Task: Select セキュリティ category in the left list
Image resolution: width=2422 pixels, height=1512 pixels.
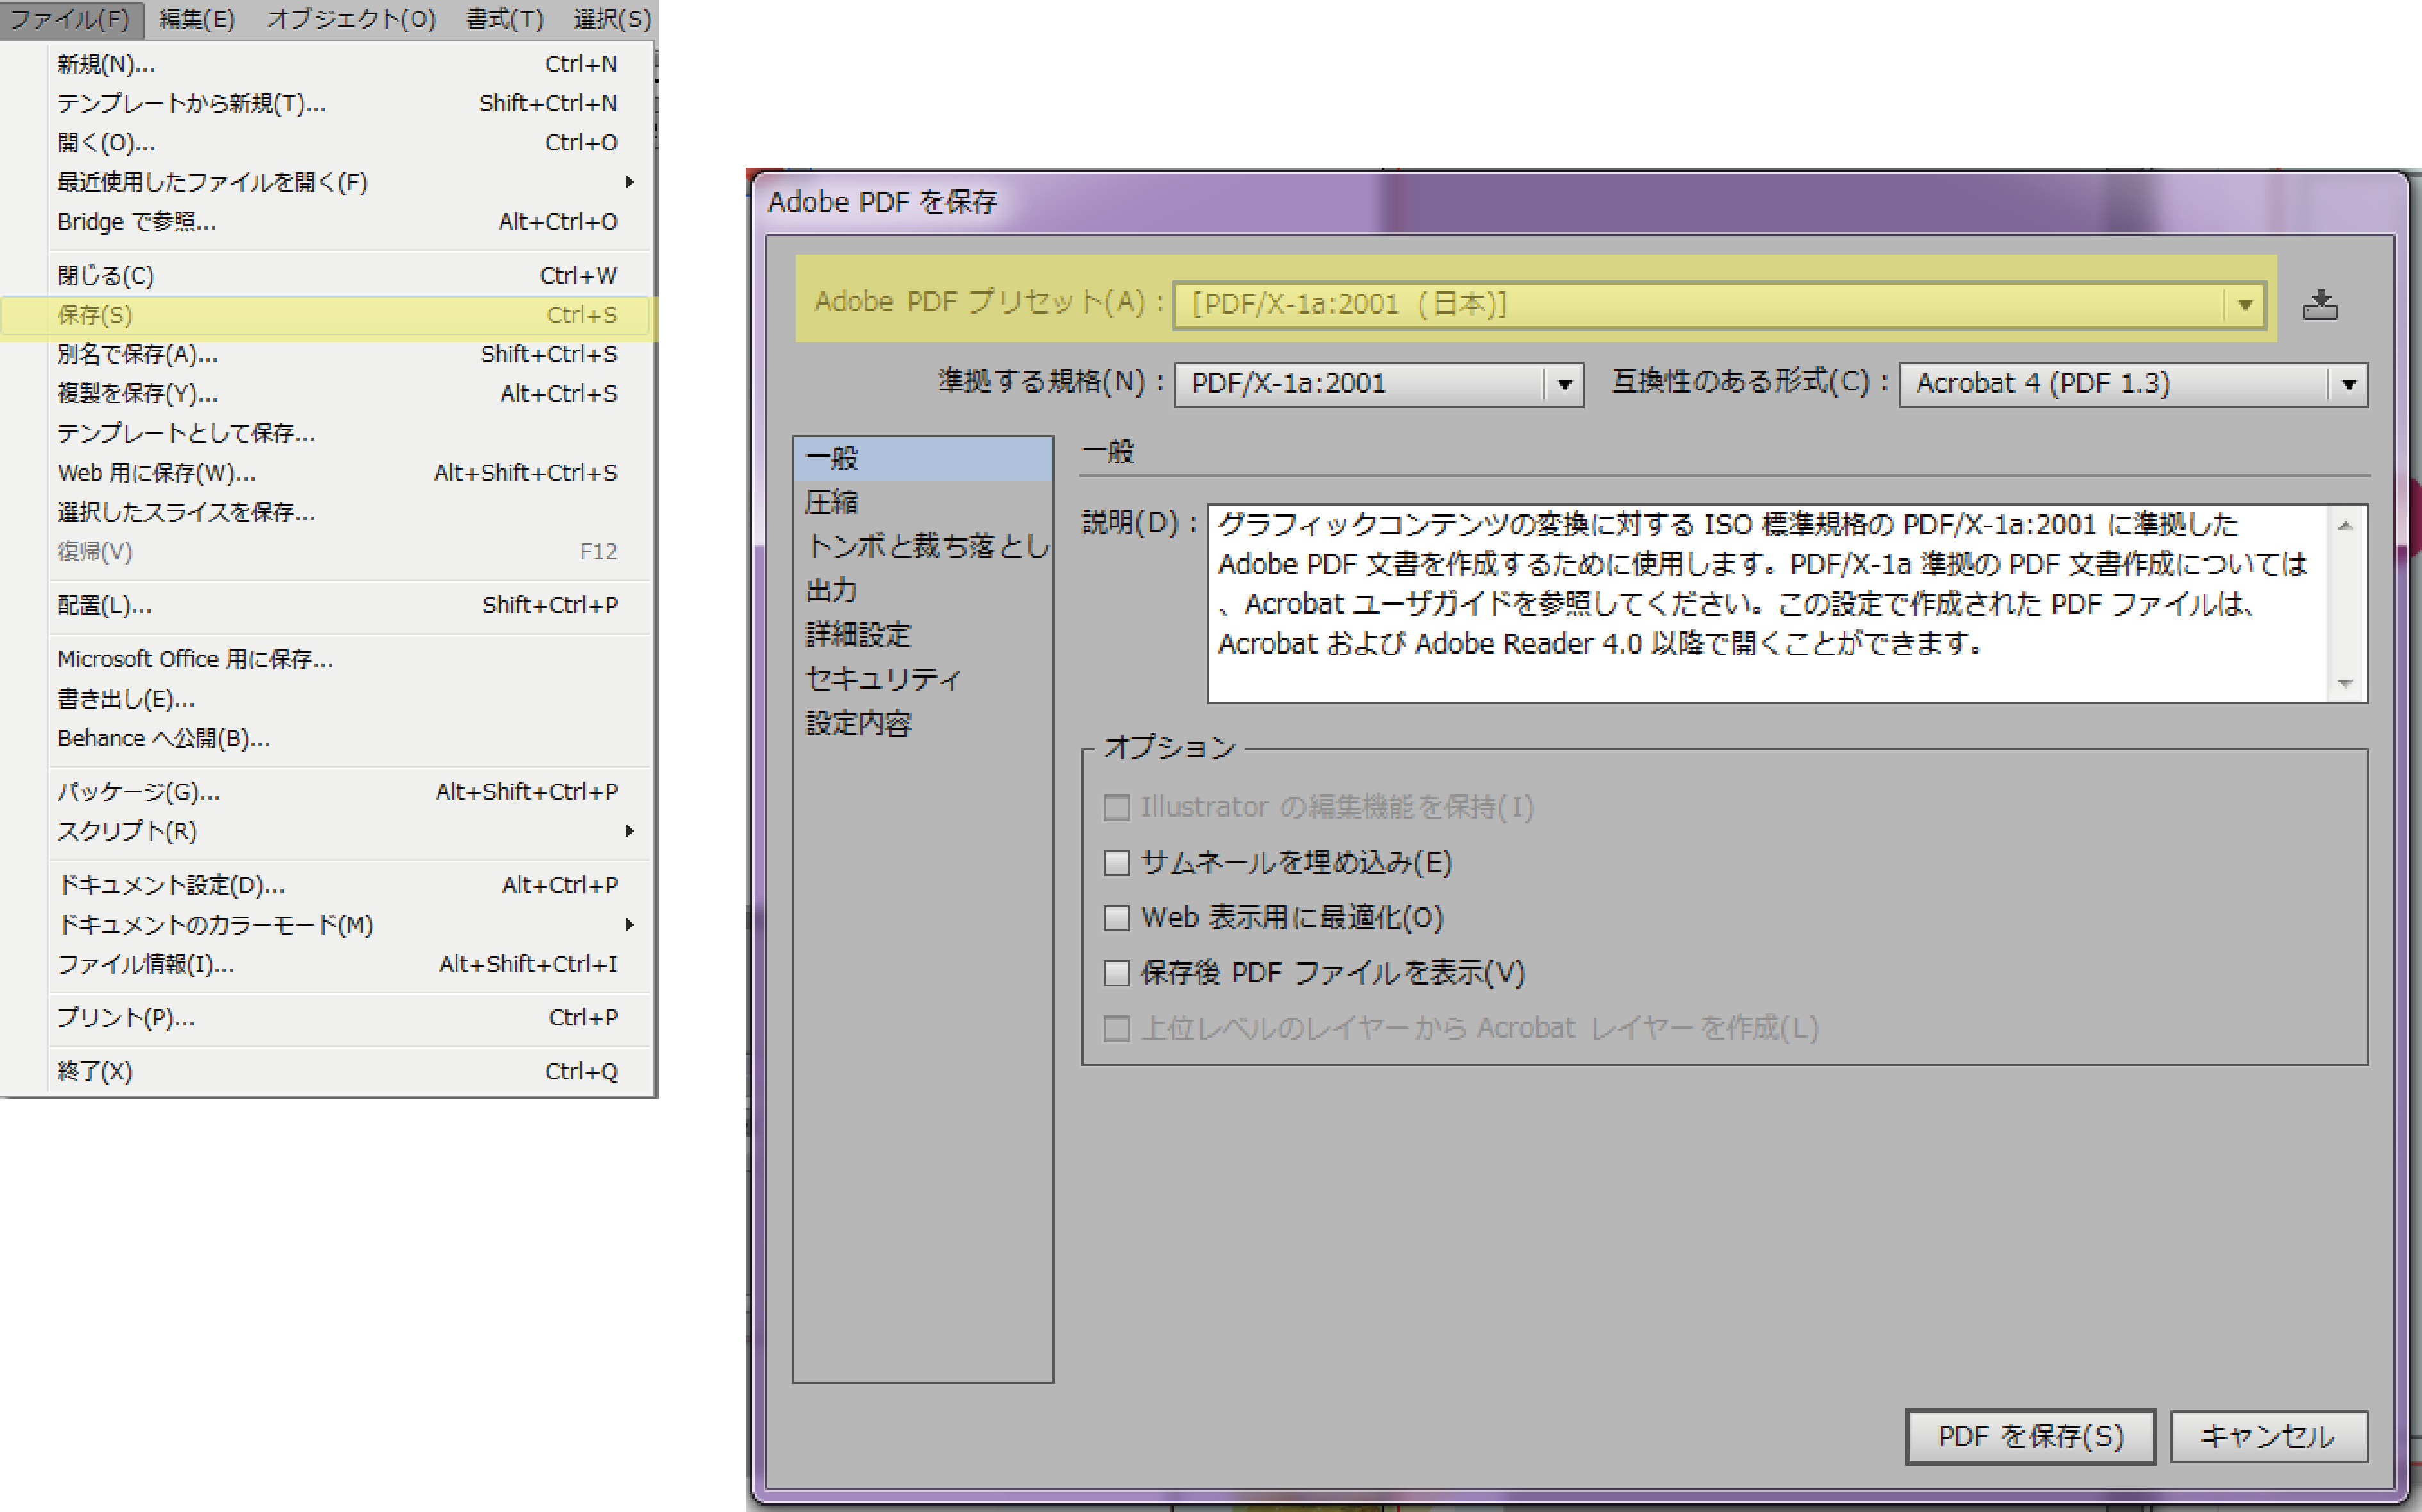Action: [x=922, y=679]
